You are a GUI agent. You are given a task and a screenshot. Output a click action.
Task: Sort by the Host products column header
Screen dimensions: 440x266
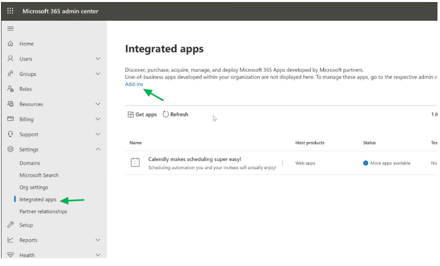pos(310,143)
